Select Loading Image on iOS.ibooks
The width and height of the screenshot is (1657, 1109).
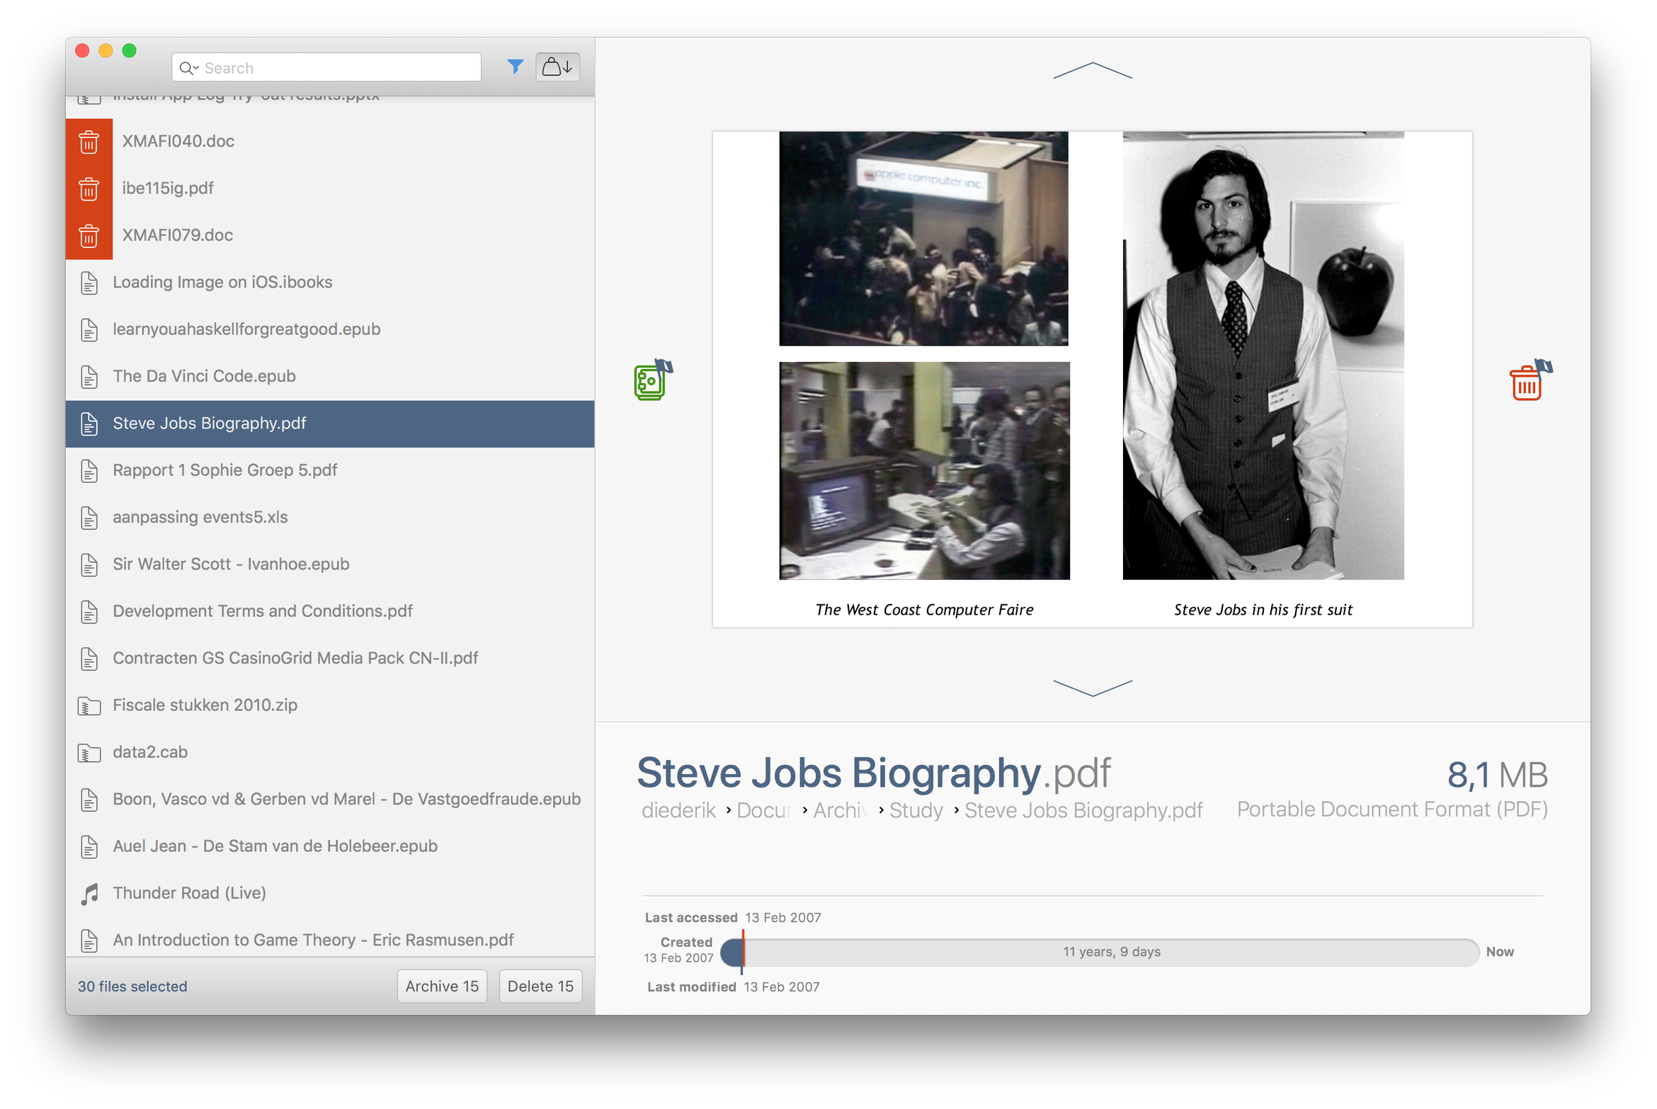point(330,283)
